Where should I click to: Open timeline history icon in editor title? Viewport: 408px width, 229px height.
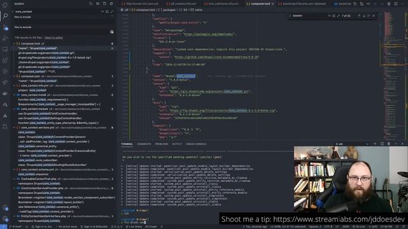point(355,4)
